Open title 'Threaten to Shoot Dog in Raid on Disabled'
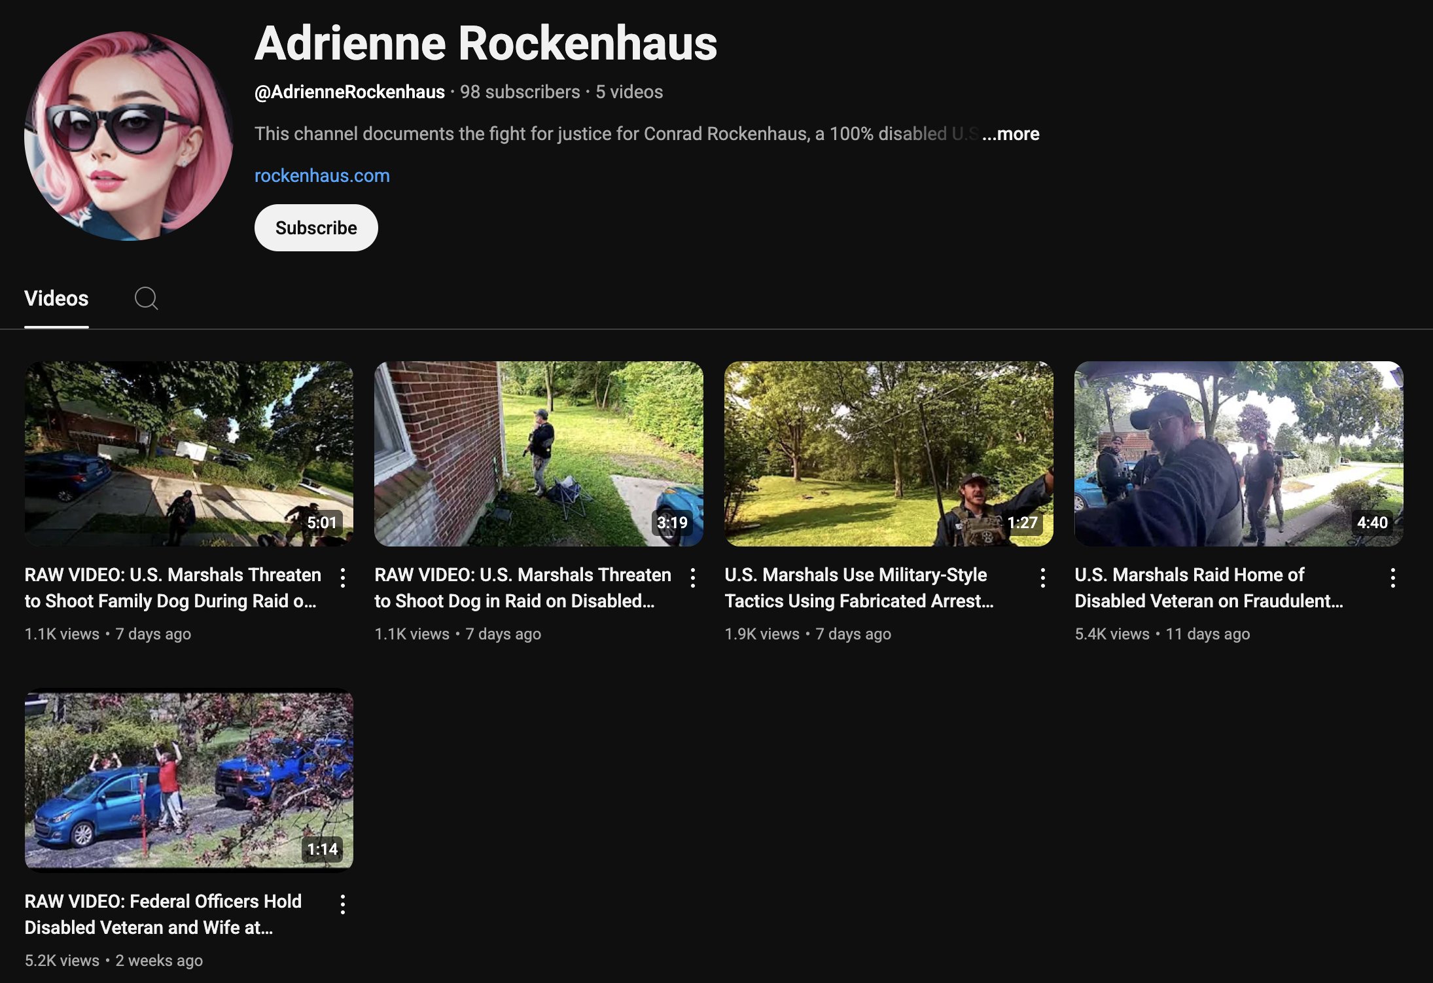Screen dimensions: 1433x983 click(523, 588)
